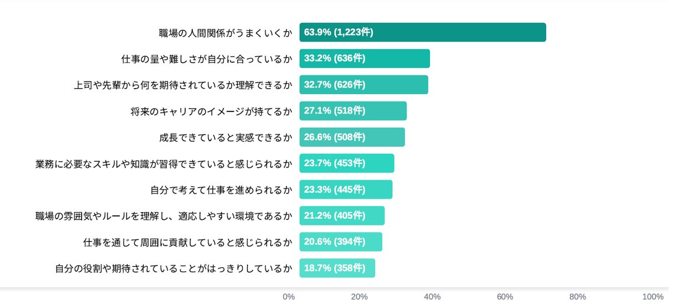Click the label 職場の人間関係がうまくいくか
Screen dimensions: 677x304
coord(225,33)
